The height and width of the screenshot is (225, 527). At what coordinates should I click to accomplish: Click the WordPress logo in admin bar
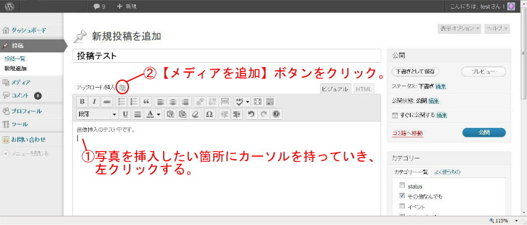(x=9, y=6)
